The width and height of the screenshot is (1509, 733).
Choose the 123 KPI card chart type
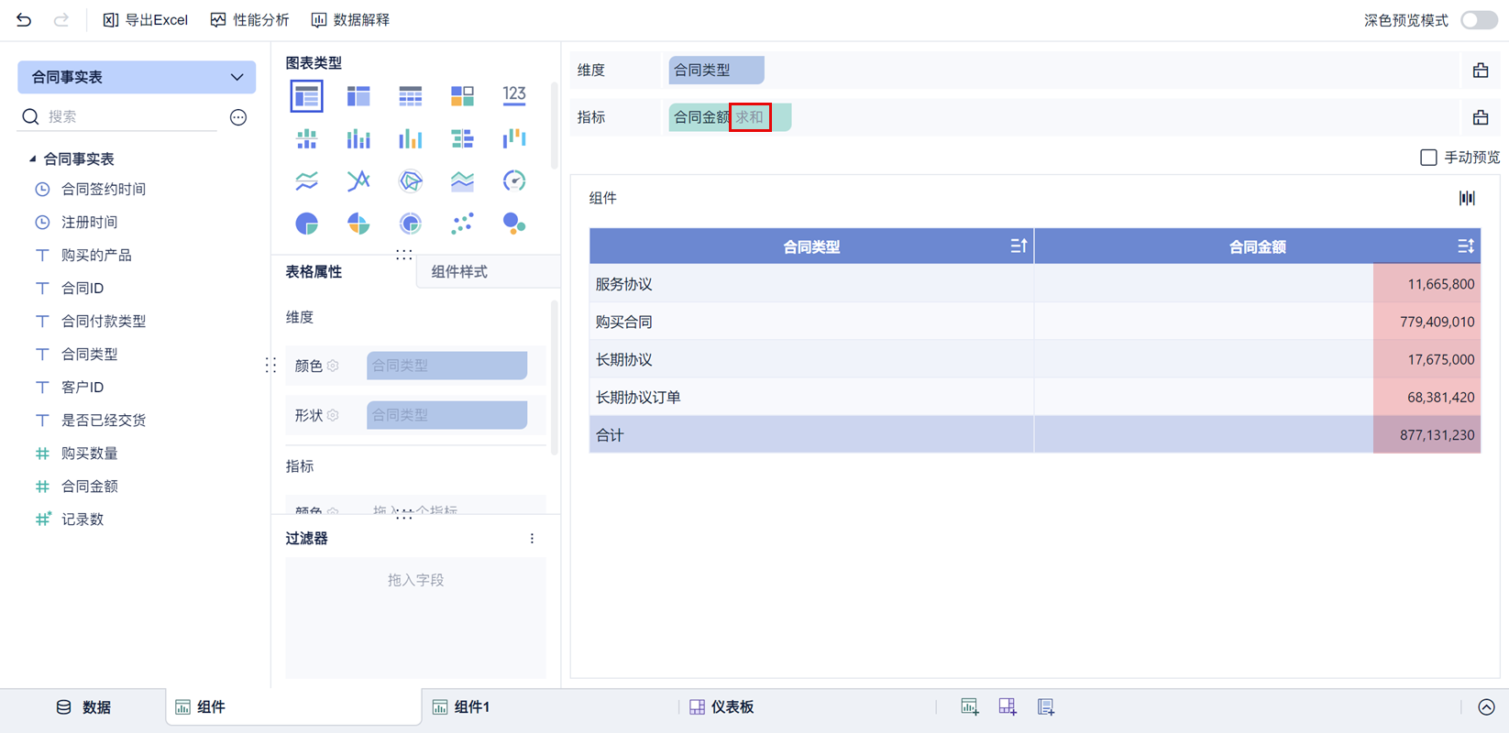click(514, 95)
